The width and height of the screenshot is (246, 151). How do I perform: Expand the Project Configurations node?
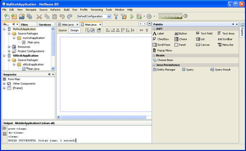(x=9, y=51)
